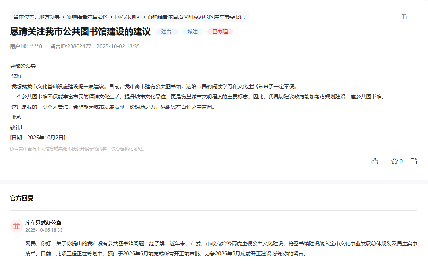Click the title 恳请关注我市公共图书馆建设的建议
The height and width of the screenshot is (265, 428).
[80, 32]
